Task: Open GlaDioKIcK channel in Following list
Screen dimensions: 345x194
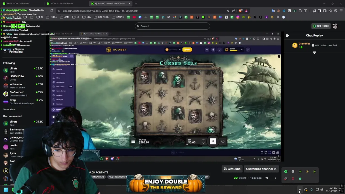Action: tap(23, 94)
